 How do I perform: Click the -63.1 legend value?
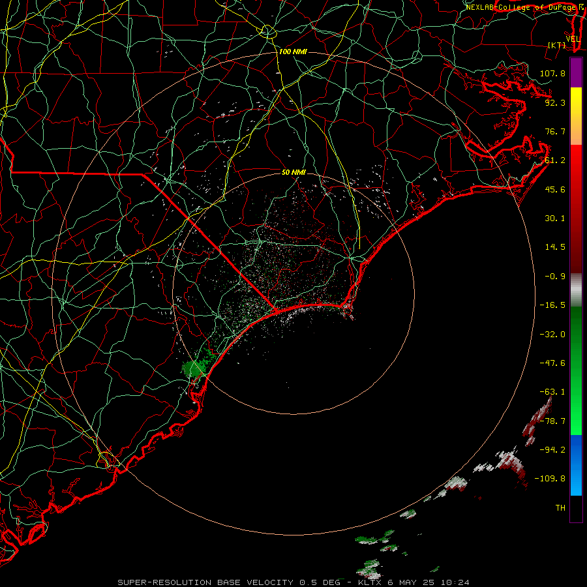tap(552, 392)
